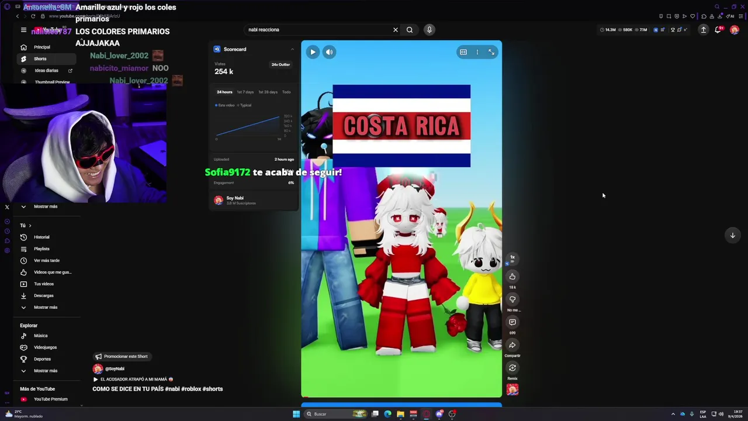Viewport: 748px width, 421px height.
Task: Open the browser AI assistant button
Action: point(730,16)
